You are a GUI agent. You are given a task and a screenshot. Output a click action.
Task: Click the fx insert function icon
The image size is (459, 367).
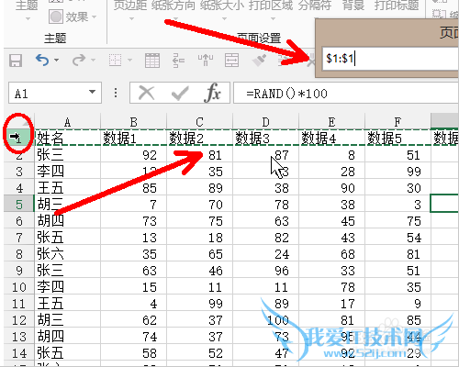(x=213, y=93)
